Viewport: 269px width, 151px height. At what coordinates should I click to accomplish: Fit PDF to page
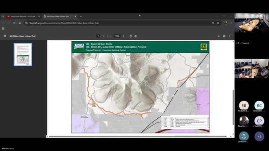click(131, 36)
